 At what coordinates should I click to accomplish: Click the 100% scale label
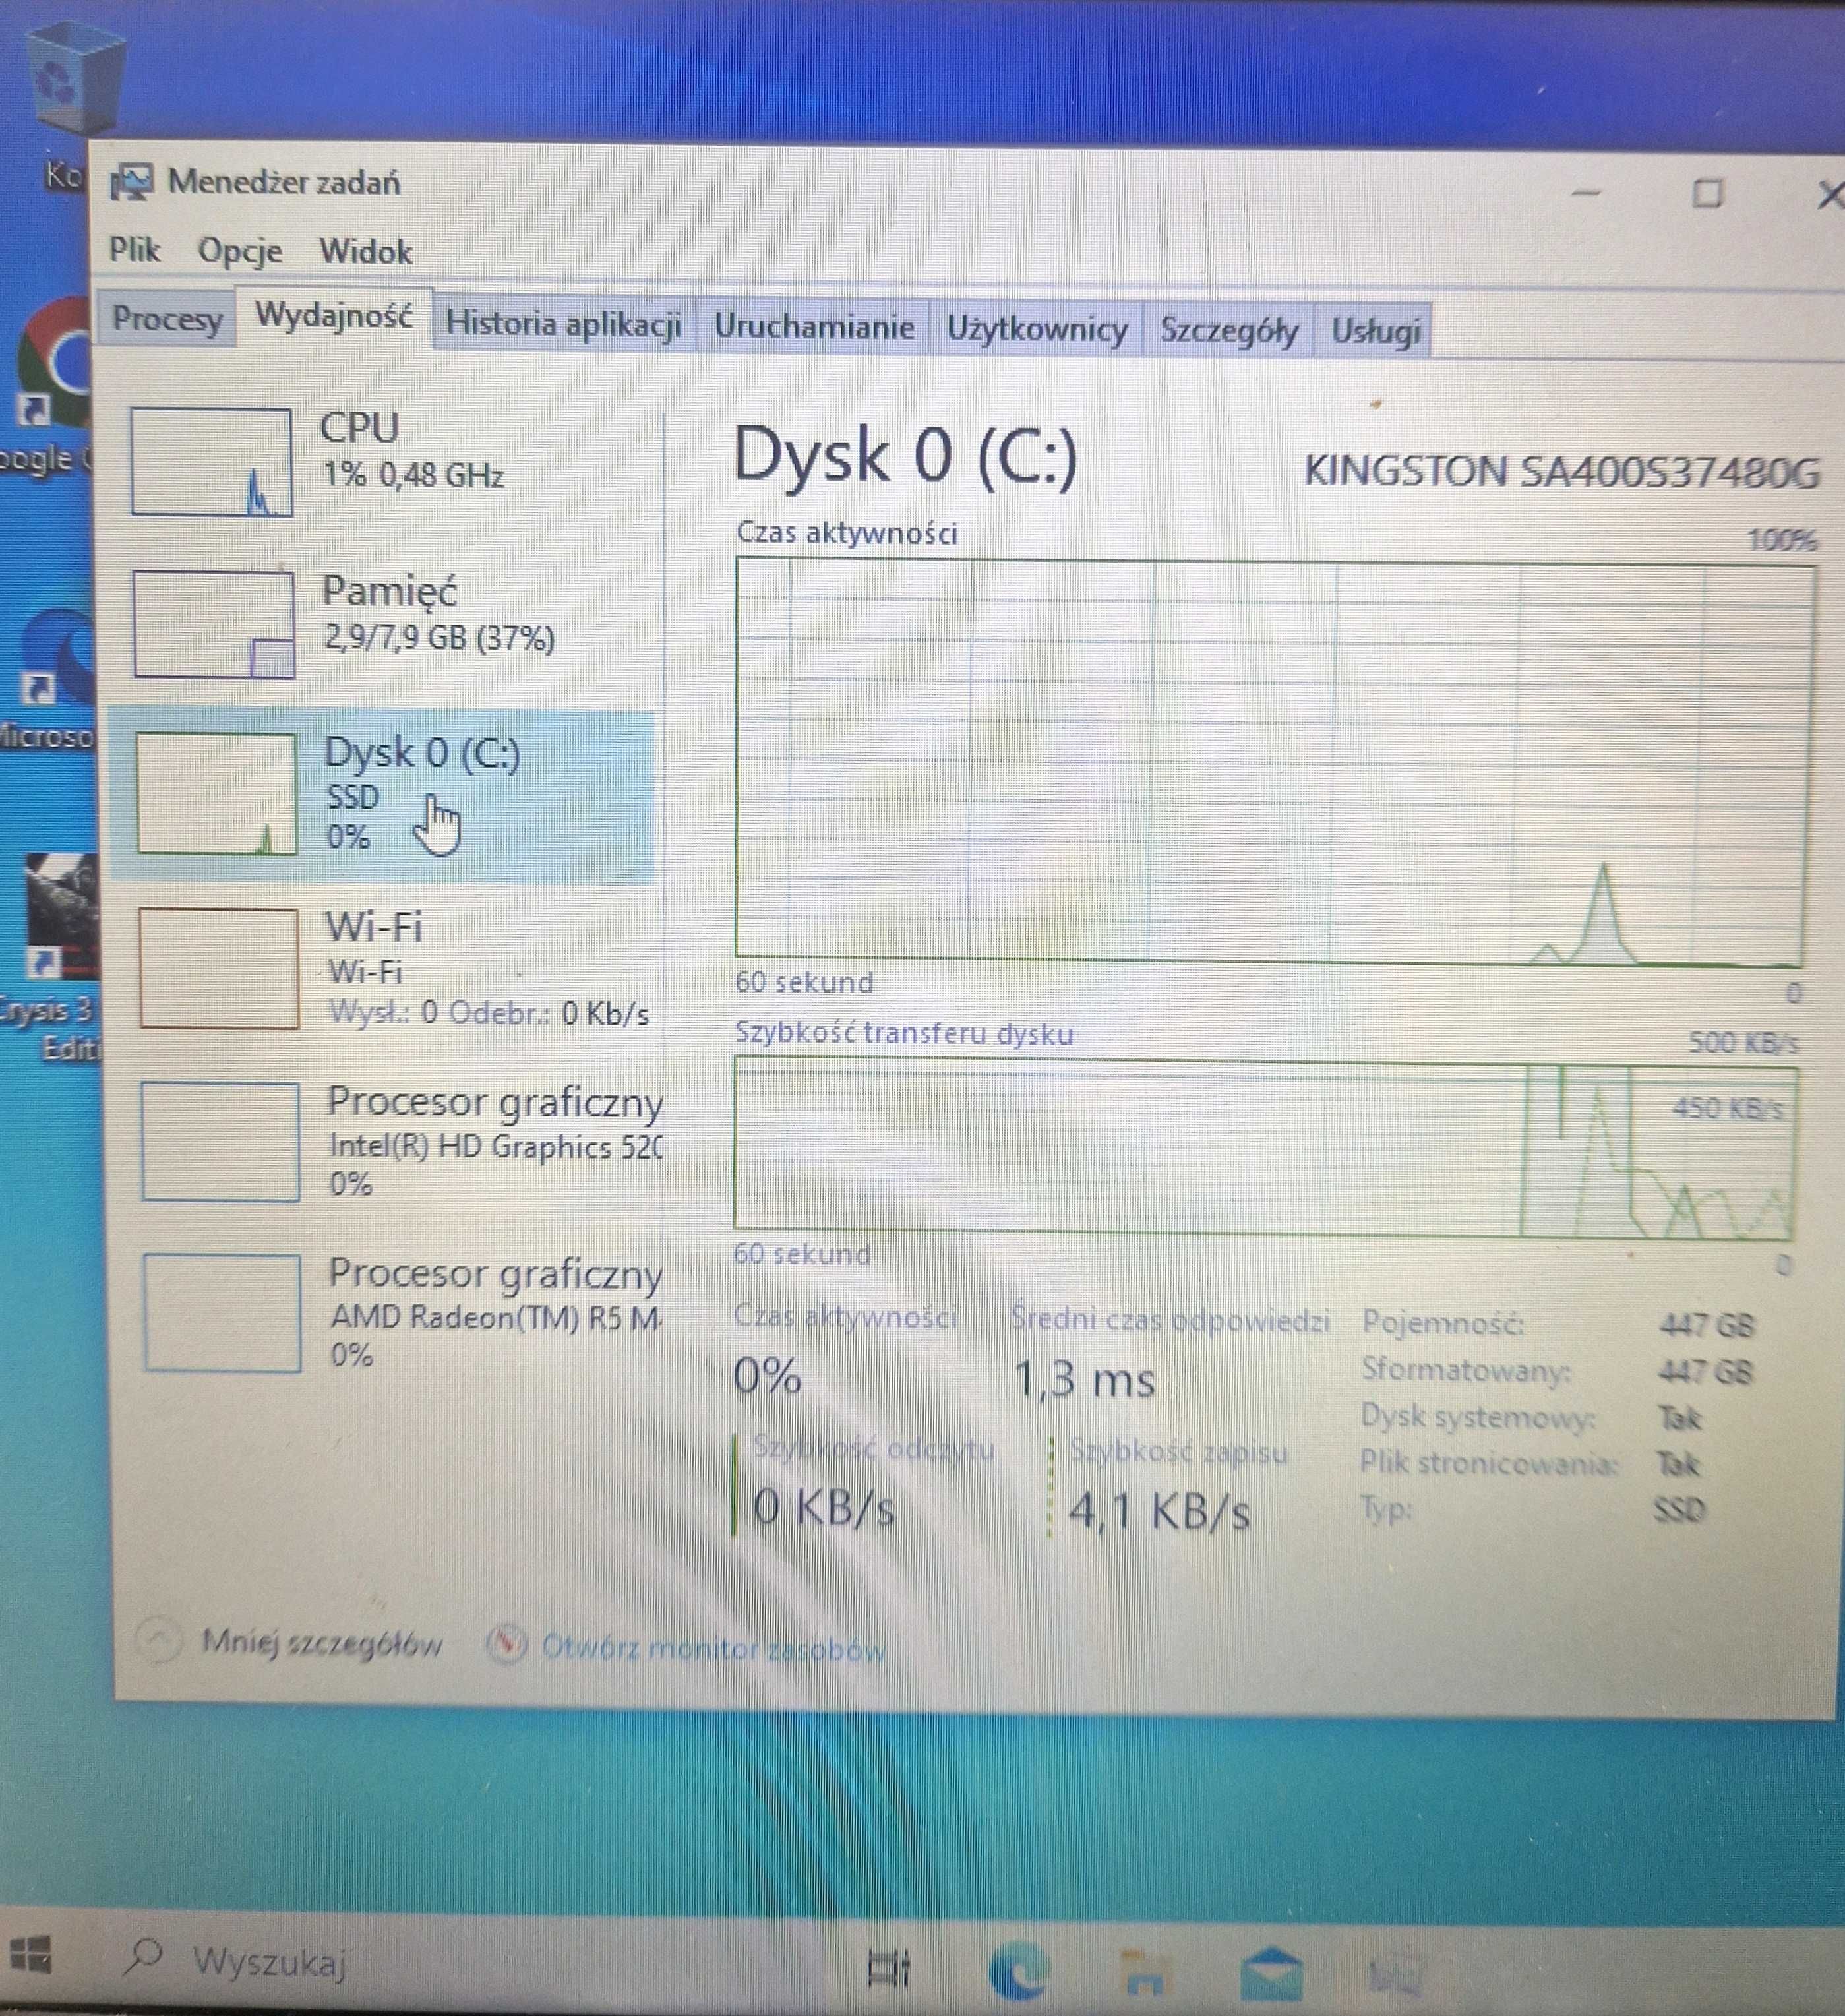[x=1782, y=541]
